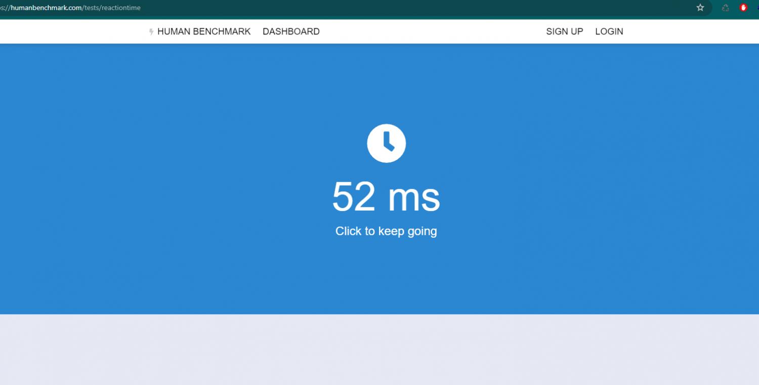Open the DASHBOARD page

(x=291, y=31)
